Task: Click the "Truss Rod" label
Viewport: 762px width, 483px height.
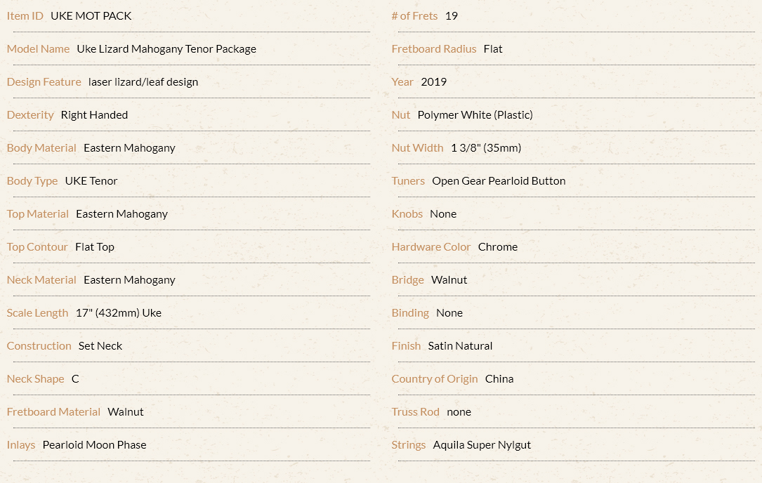Action: click(416, 413)
